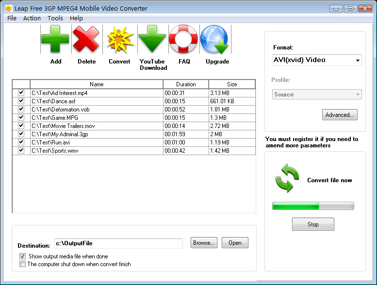Uncheck Dance.asf file checkbox
This screenshot has height=285, width=377.
click(x=21, y=101)
